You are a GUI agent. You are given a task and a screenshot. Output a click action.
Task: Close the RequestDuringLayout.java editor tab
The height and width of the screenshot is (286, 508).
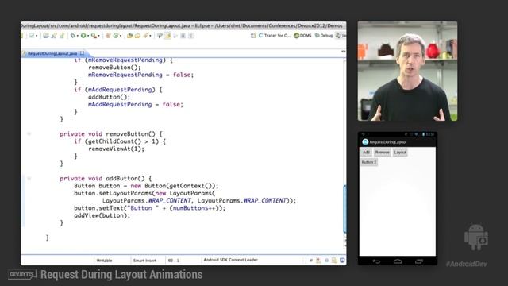coord(82,53)
